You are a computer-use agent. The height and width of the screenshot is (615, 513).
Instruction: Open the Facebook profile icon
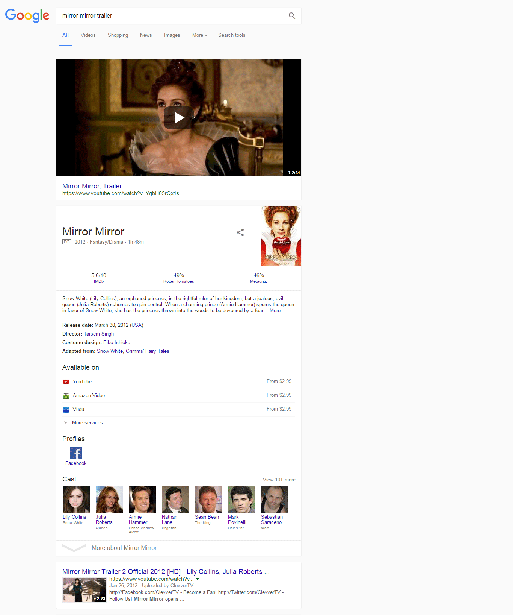click(76, 453)
